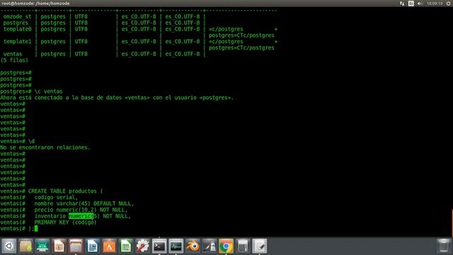The width and height of the screenshot is (453, 255).
Task: Click the terminal cursor after );
Action: (36, 228)
